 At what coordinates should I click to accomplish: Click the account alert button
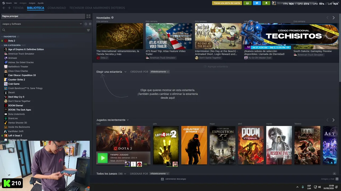point(227,3)
